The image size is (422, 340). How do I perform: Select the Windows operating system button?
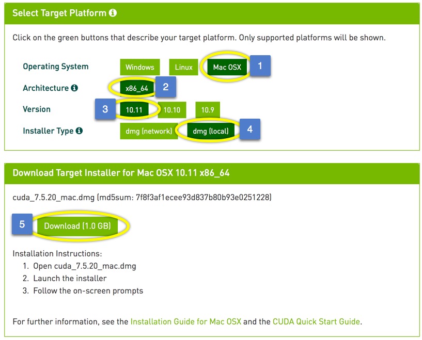click(140, 67)
